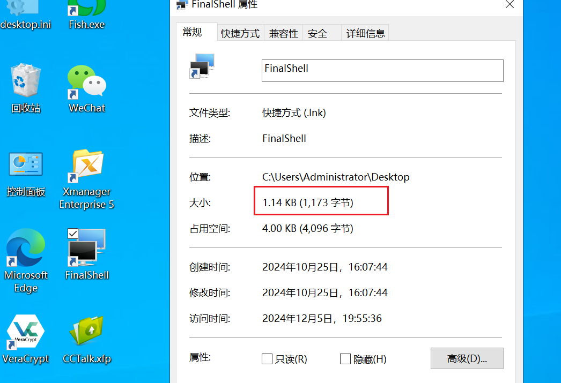Open the Control Panel (控制面板) icon

(26, 174)
